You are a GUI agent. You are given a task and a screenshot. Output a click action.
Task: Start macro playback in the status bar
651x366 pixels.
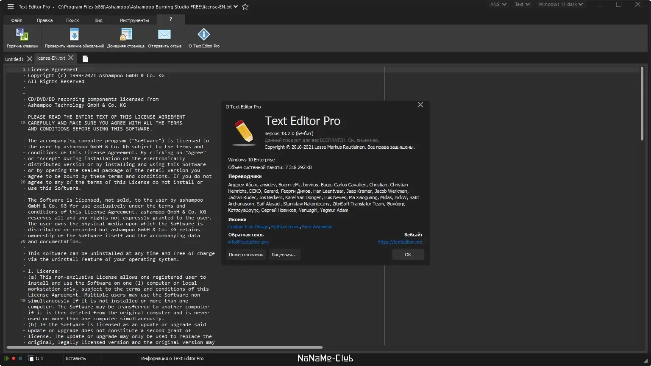[7, 358]
